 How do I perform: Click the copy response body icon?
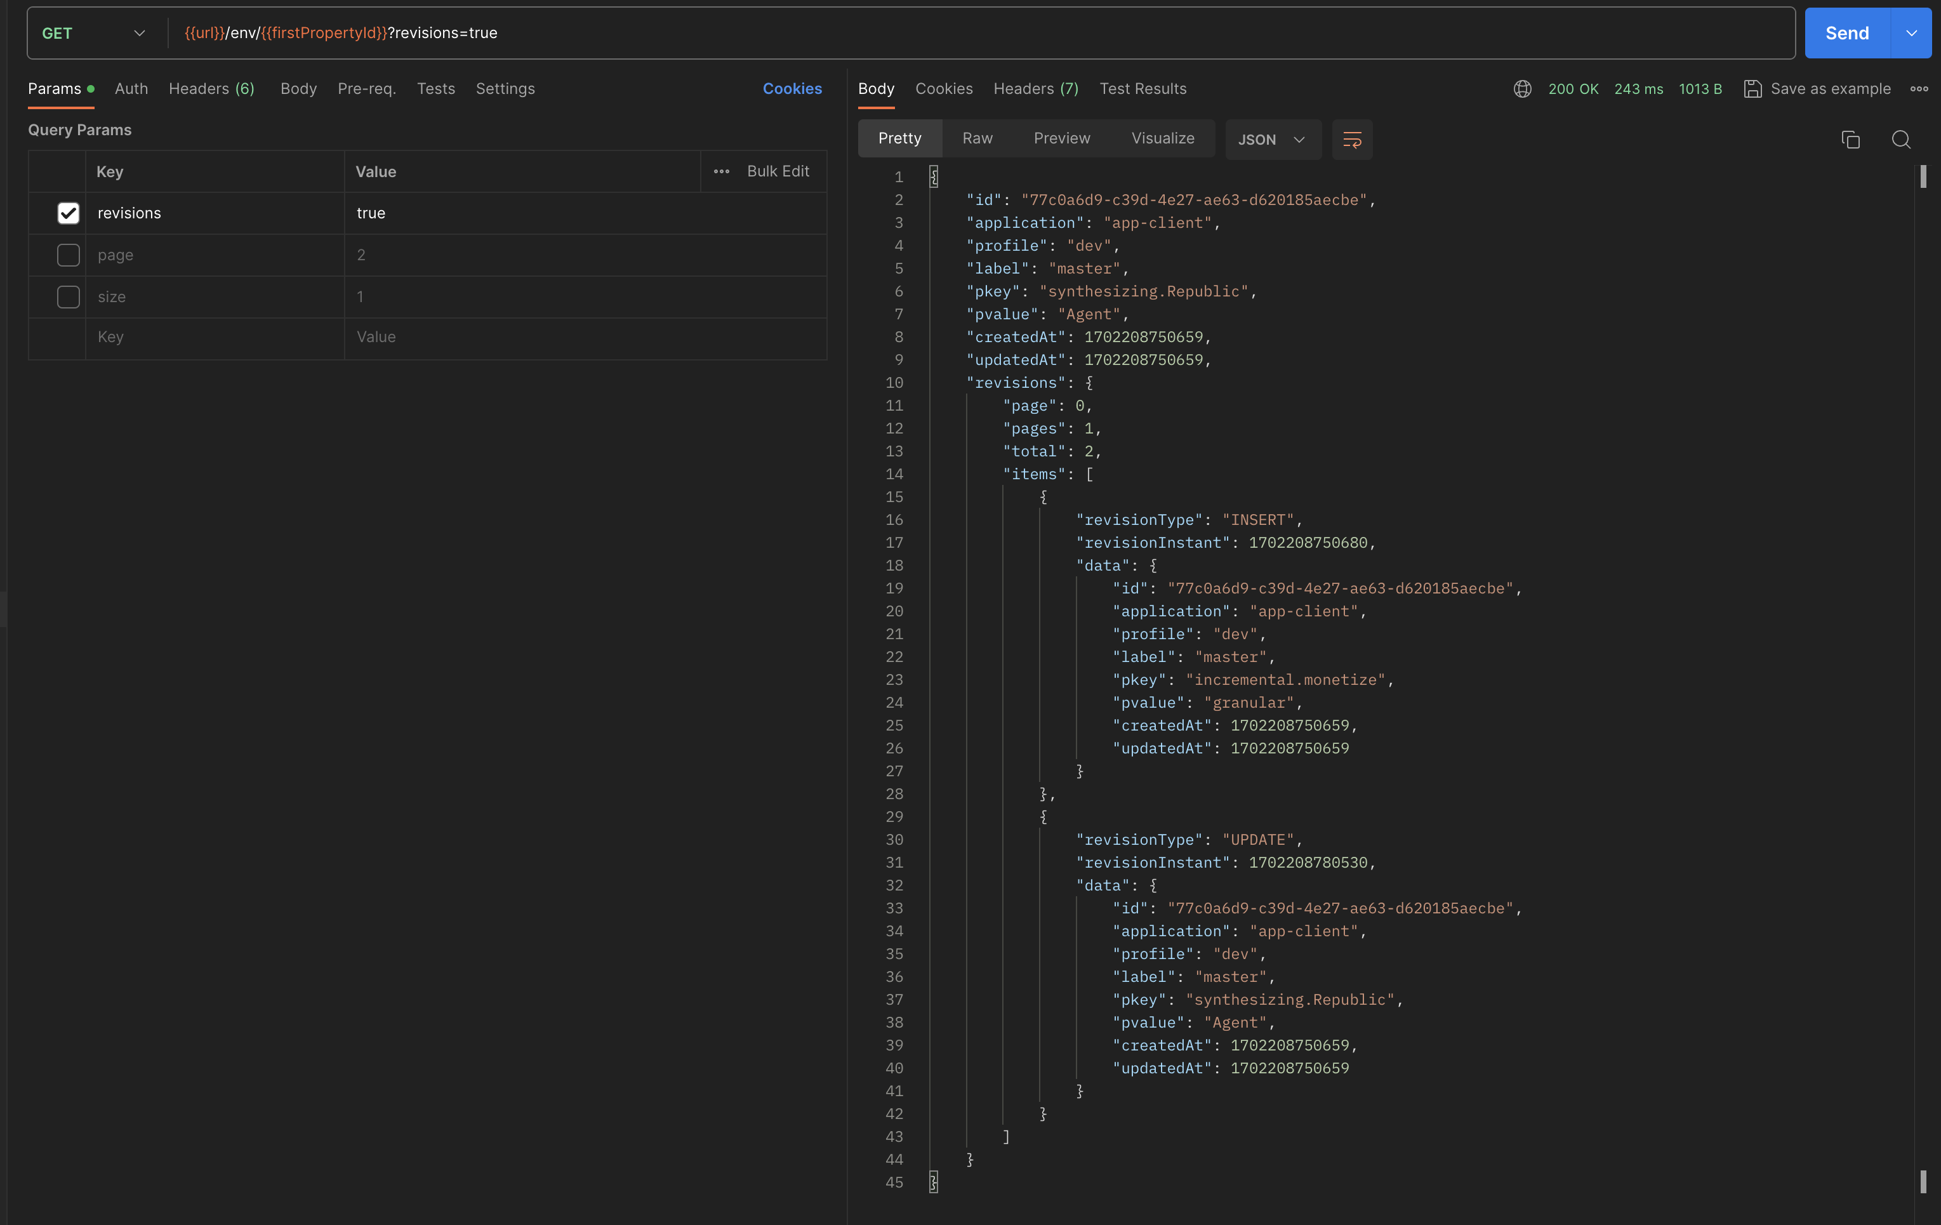1850,140
